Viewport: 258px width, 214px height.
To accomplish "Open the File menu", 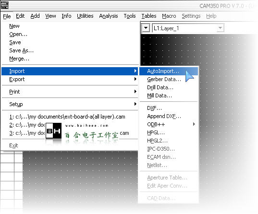I will pyautogui.click(x=7, y=16).
